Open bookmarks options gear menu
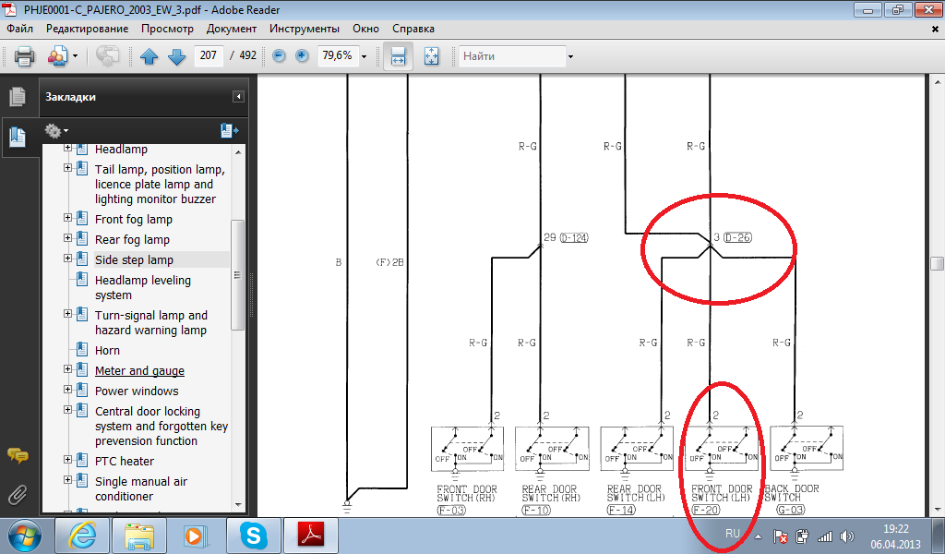 point(56,130)
